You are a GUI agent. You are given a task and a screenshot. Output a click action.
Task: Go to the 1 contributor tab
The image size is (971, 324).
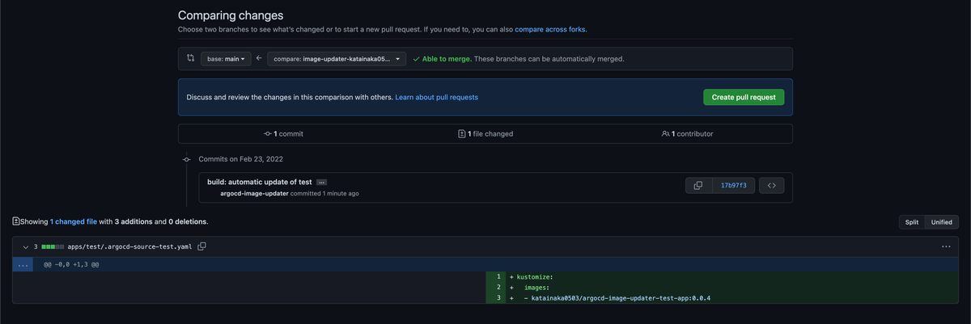pos(689,133)
